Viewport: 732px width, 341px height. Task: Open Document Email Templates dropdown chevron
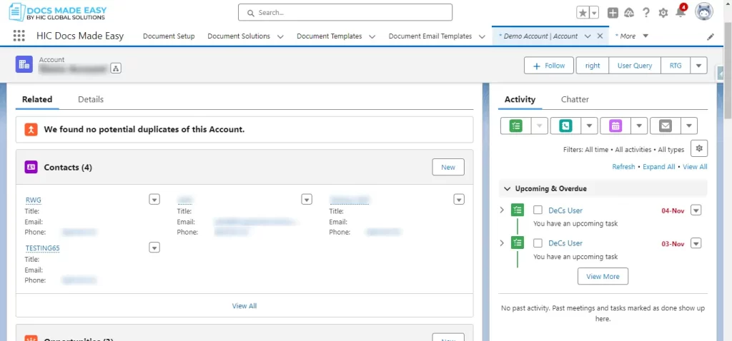tap(483, 36)
